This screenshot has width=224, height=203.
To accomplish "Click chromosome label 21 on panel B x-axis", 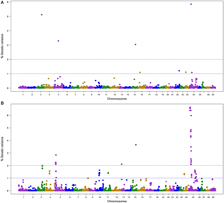I will tap(172, 197).
